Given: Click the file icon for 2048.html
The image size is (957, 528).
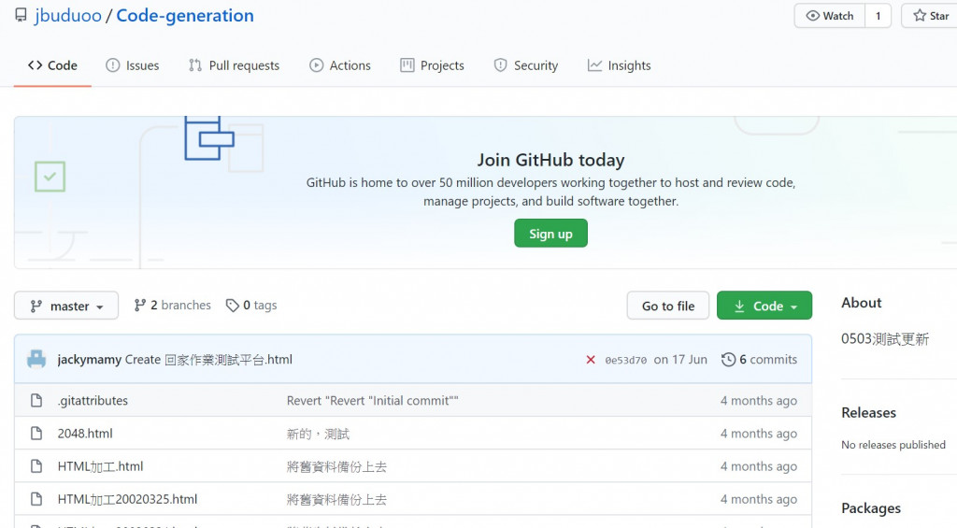Looking at the screenshot, I should (36, 434).
